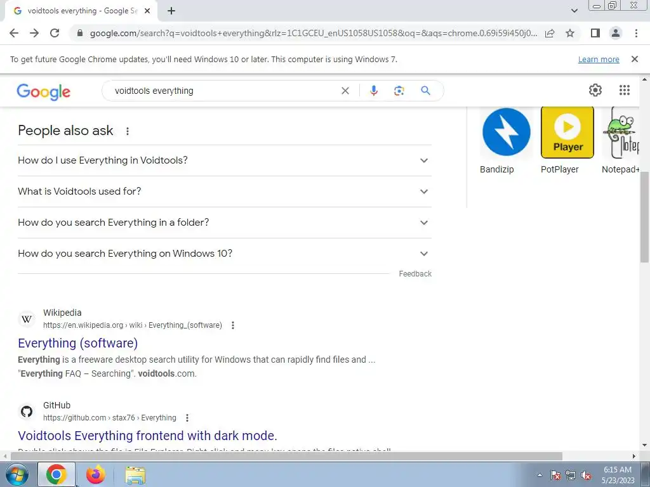650x487 pixels.
Task: Open Wikipedia result options three dots
Action: [233, 325]
